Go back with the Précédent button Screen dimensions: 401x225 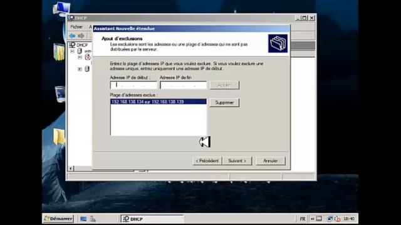tap(207, 161)
